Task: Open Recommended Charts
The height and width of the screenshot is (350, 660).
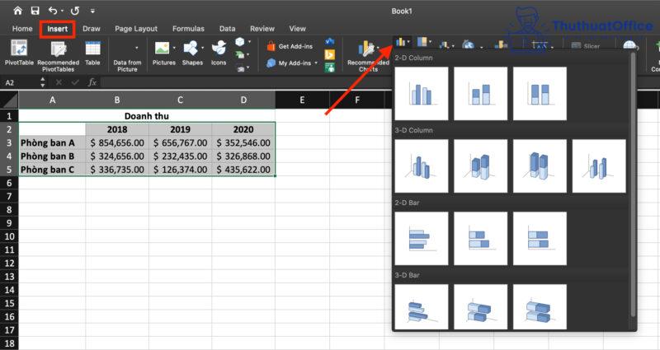Action: 368,56
